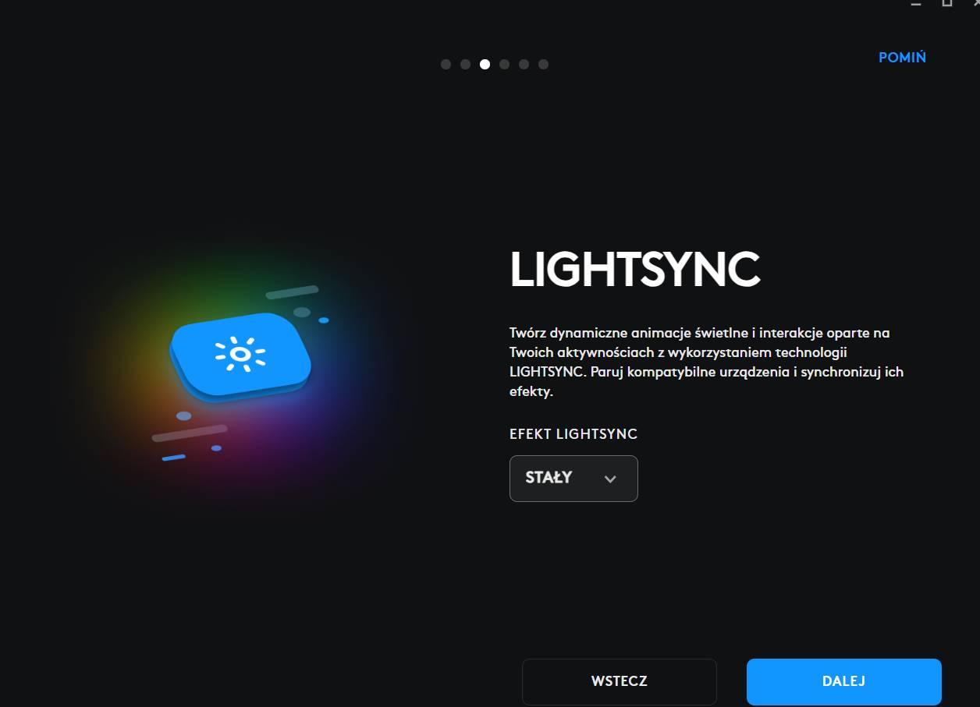Screen dimensions: 980x707
Task: Skip the tour with POMIŃ
Action: [x=902, y=58]
